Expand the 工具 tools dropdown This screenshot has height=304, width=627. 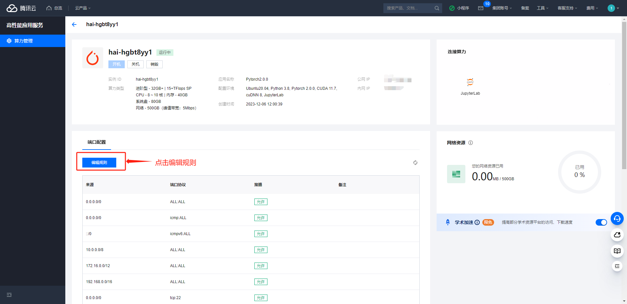[x=542, y=8]
